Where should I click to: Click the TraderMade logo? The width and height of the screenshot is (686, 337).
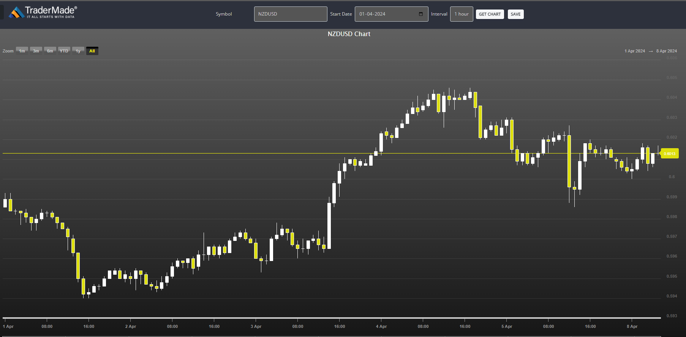43,13
